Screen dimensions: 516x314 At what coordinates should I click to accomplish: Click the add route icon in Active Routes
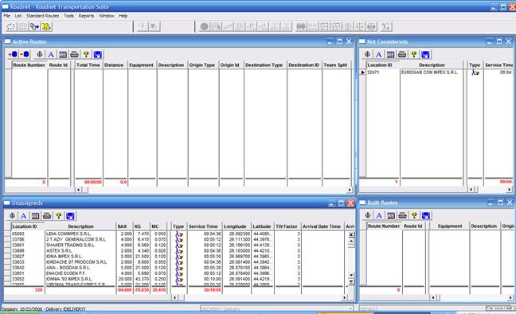click(x=13, y=54)
